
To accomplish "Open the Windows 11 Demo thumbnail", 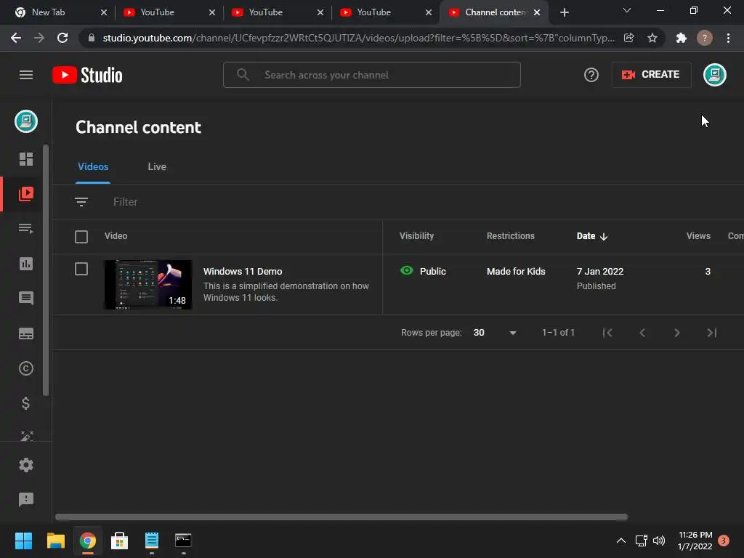I will (x=148, y=285).
